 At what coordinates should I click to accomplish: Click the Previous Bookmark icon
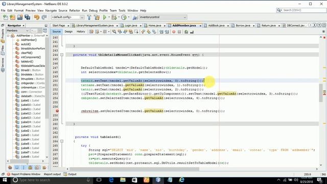tap(143, 32)
